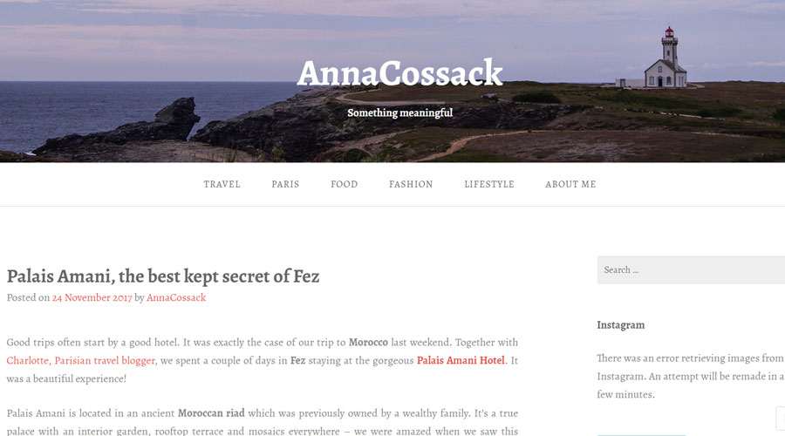785x436 pixels.
Task: Click the Instagram error message text
Action: coord(691,376)
